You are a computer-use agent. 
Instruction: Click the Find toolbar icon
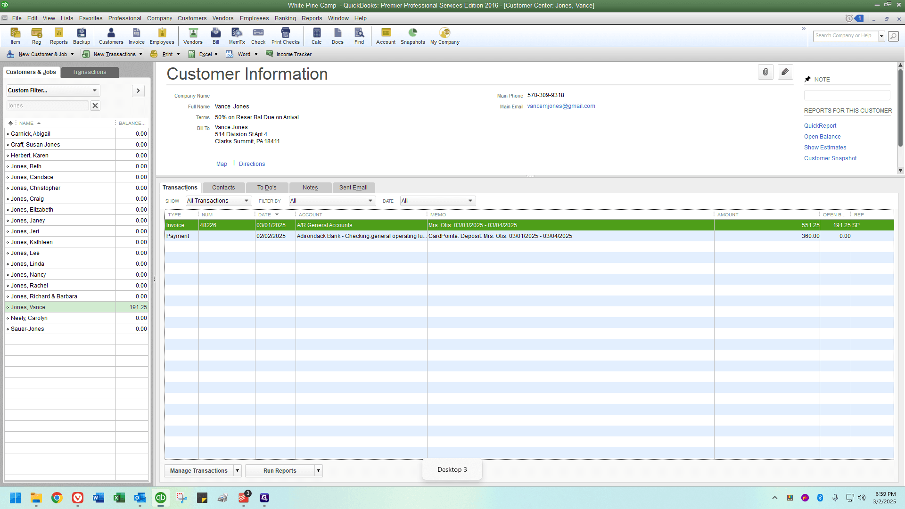tap(359, 36)
